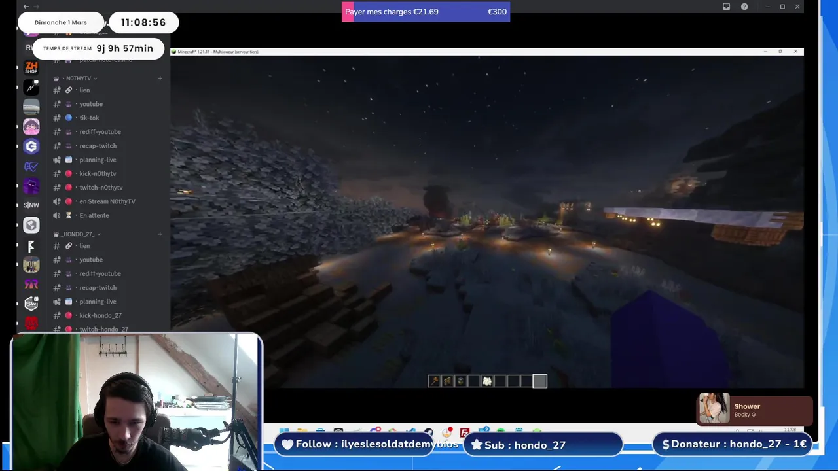Go back with Discord back arrow
The image size is (838, 471).
26,7
